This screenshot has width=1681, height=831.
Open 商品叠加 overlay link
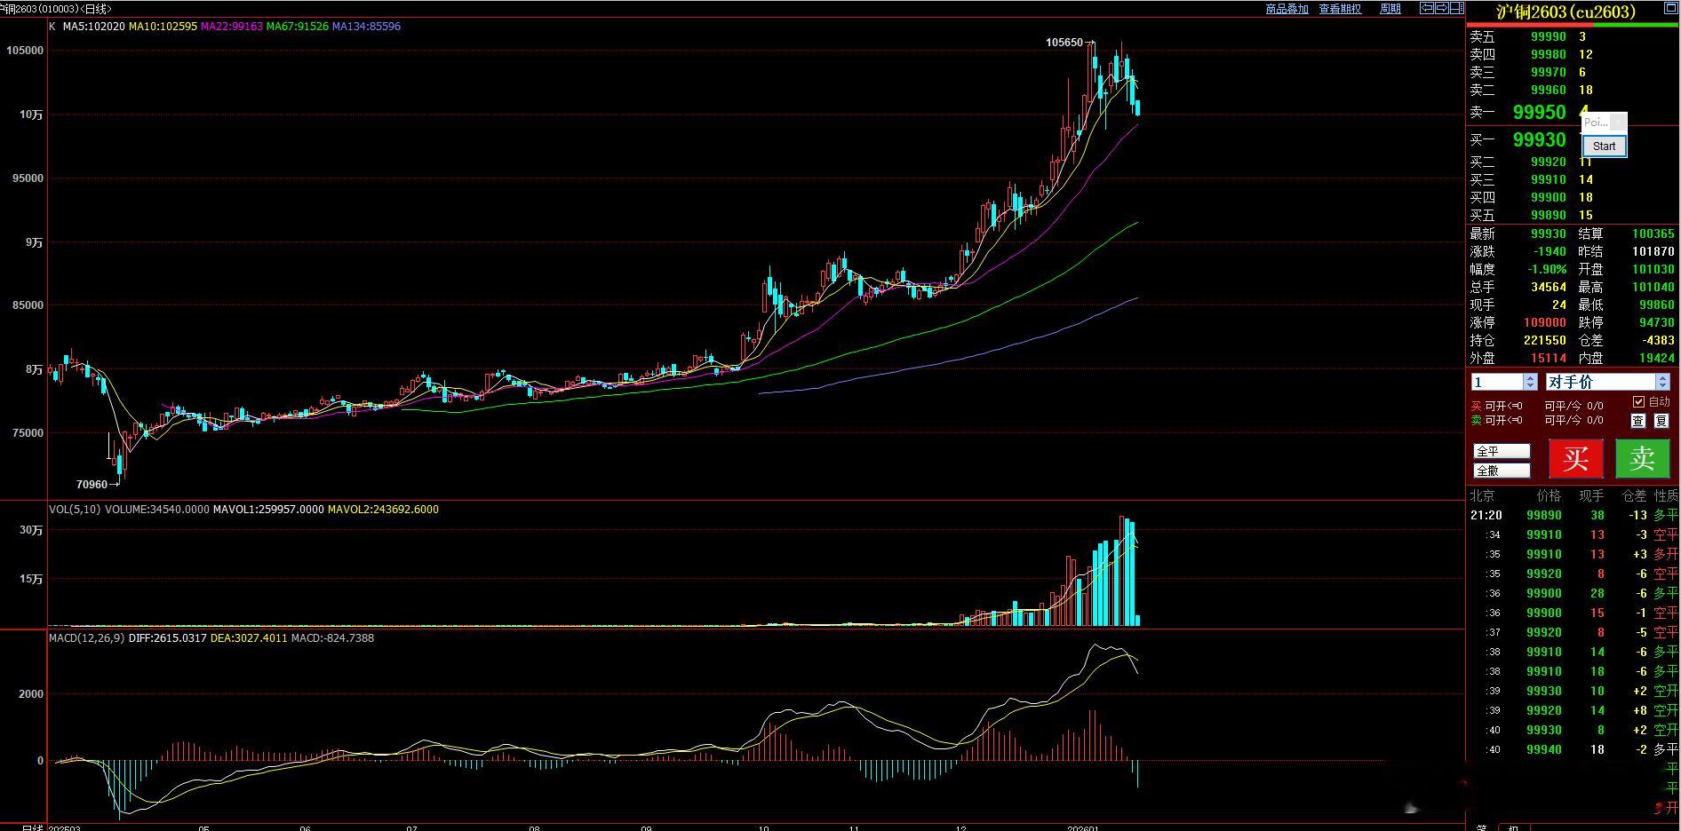[x=1287, y=9]
